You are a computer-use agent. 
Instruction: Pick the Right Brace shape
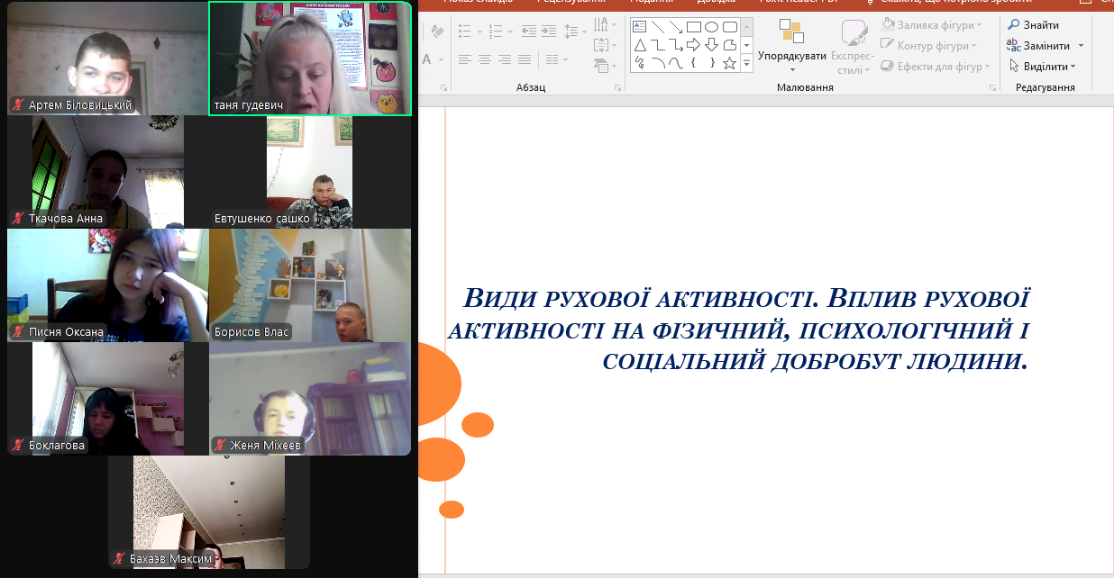712,62
